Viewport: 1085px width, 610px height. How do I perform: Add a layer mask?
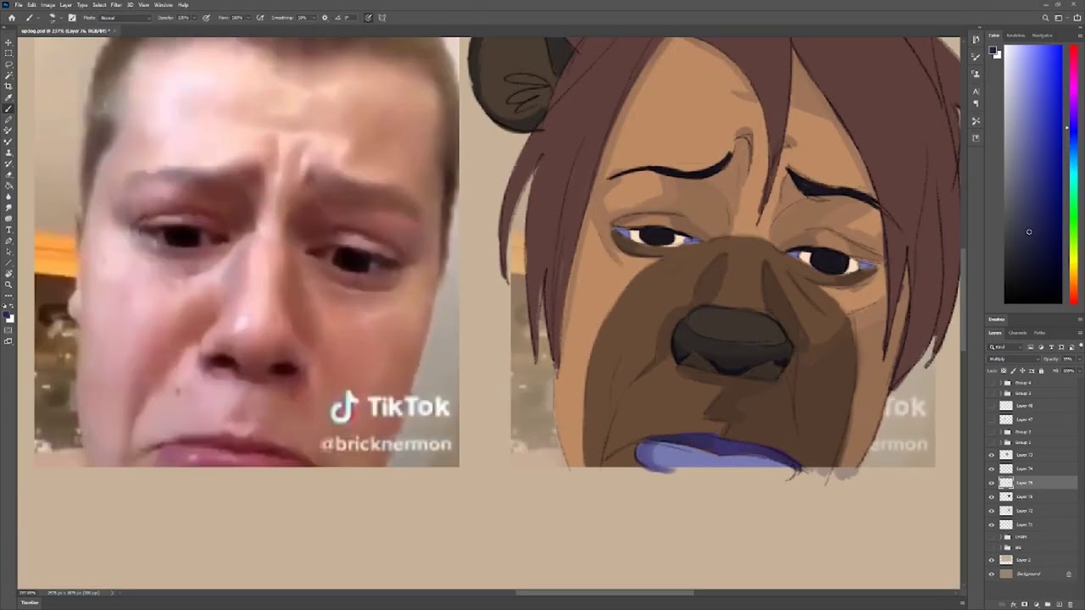tap(1025, 604)
